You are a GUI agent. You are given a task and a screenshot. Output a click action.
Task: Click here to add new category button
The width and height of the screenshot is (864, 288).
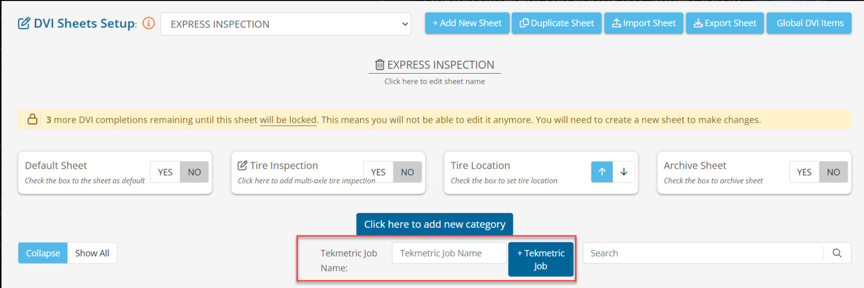point(435,224)
